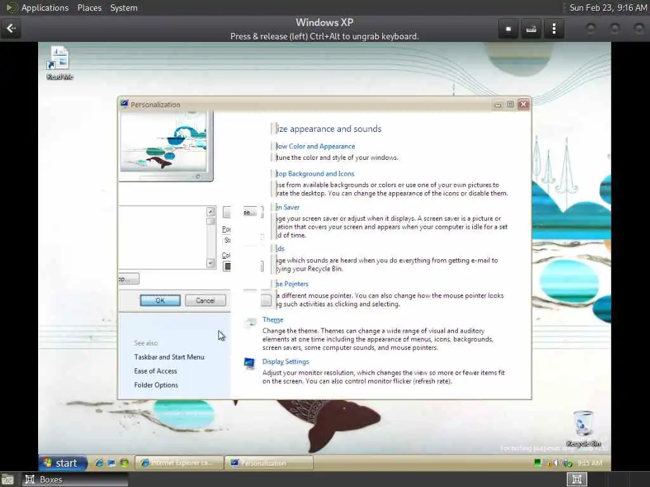Open the Windows XP start button
Viewport: 650px width, 487px height.
click(x=63, y=462)
